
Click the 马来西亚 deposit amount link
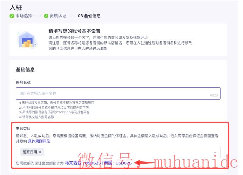(x=83, y=163)
